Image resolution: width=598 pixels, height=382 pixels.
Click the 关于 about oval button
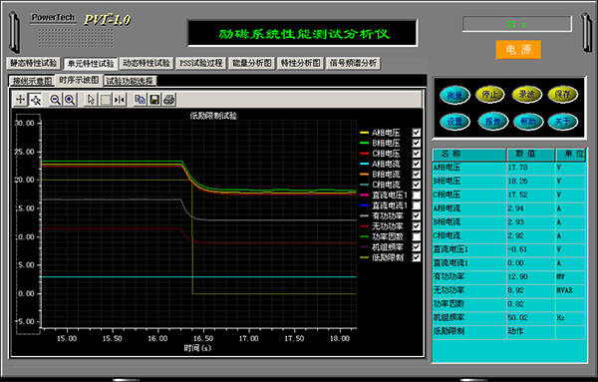click(x=562, y=122)
